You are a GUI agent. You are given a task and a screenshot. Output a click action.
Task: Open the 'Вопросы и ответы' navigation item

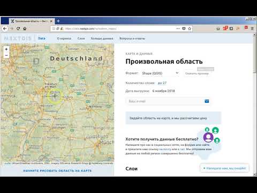132,39
